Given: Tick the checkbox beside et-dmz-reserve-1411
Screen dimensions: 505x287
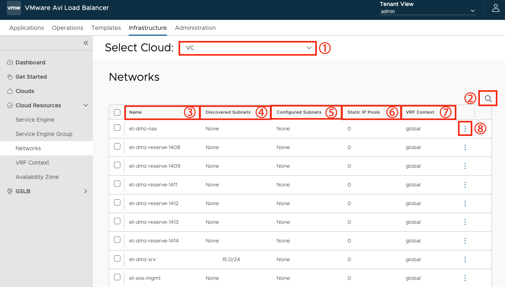Looking at the screenshot, I should tap(117, 184).
